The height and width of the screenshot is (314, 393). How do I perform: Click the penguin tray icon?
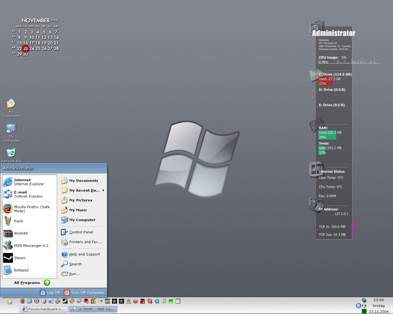364,306
